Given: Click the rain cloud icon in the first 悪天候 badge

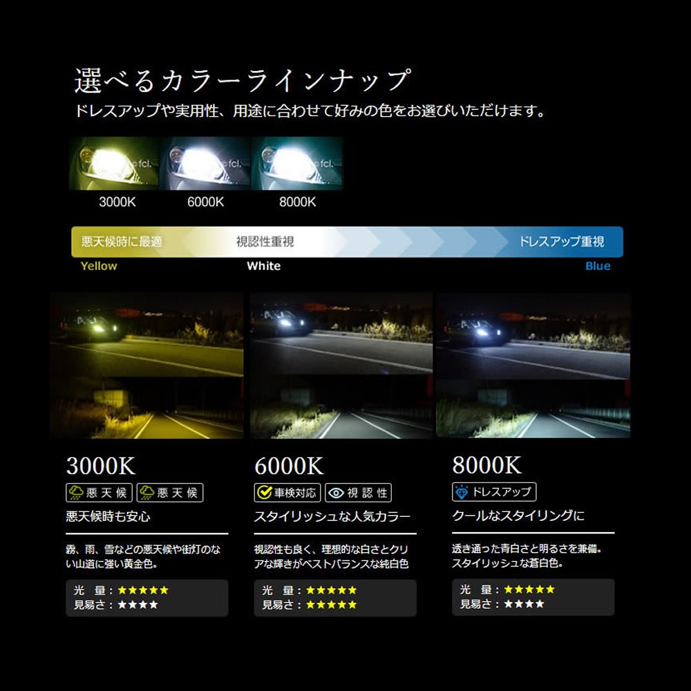Looking at the screenshot, I should [76, 493].
